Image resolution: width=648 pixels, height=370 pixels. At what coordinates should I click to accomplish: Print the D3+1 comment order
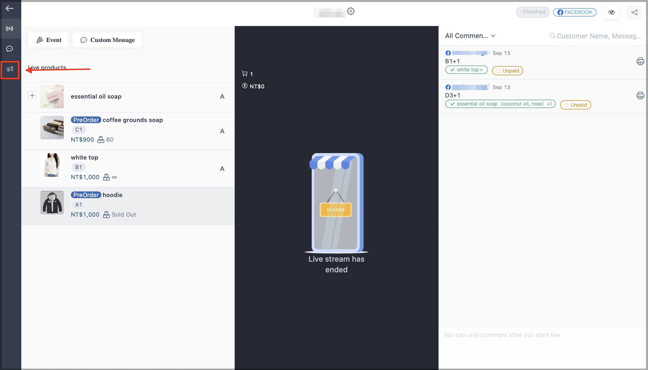point(640,95)
